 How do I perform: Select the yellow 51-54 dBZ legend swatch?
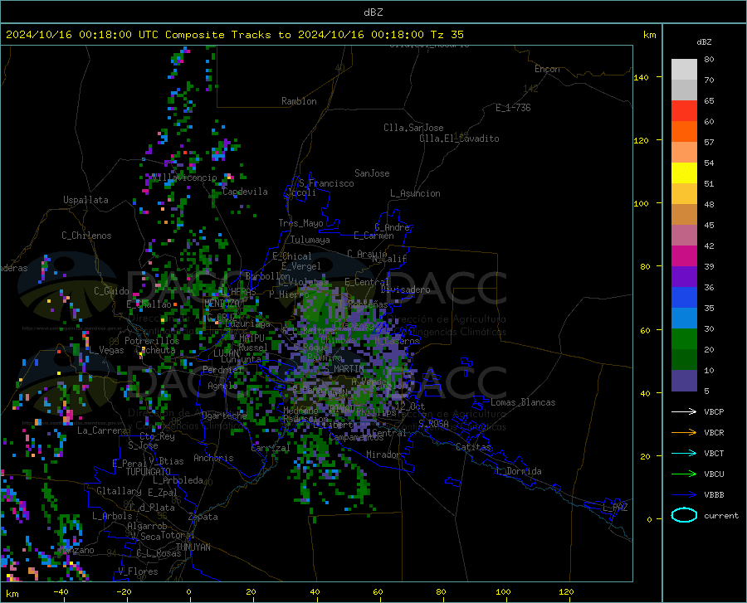pyautogui.click(x=684, y=173)
